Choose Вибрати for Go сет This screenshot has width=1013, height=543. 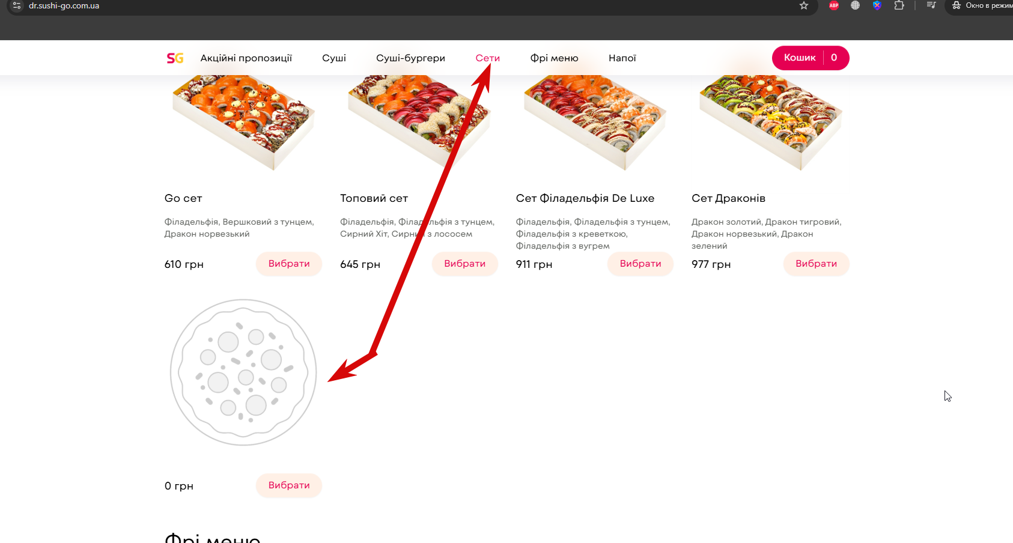coord(289,264)
